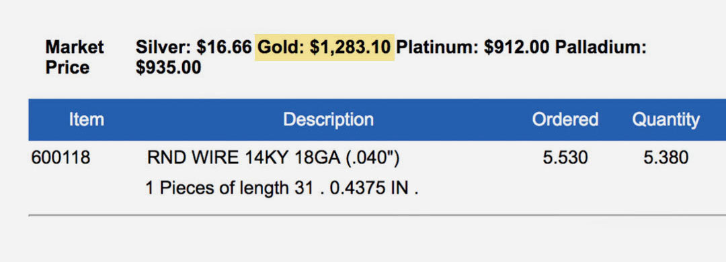Click the highlighted Gold price $1,283.10

tap(350, 48)
